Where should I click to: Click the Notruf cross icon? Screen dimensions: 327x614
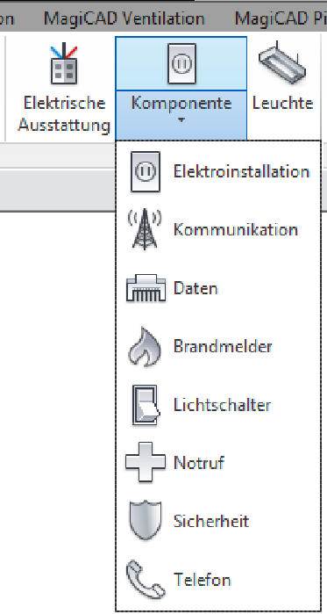click(146, 462)
